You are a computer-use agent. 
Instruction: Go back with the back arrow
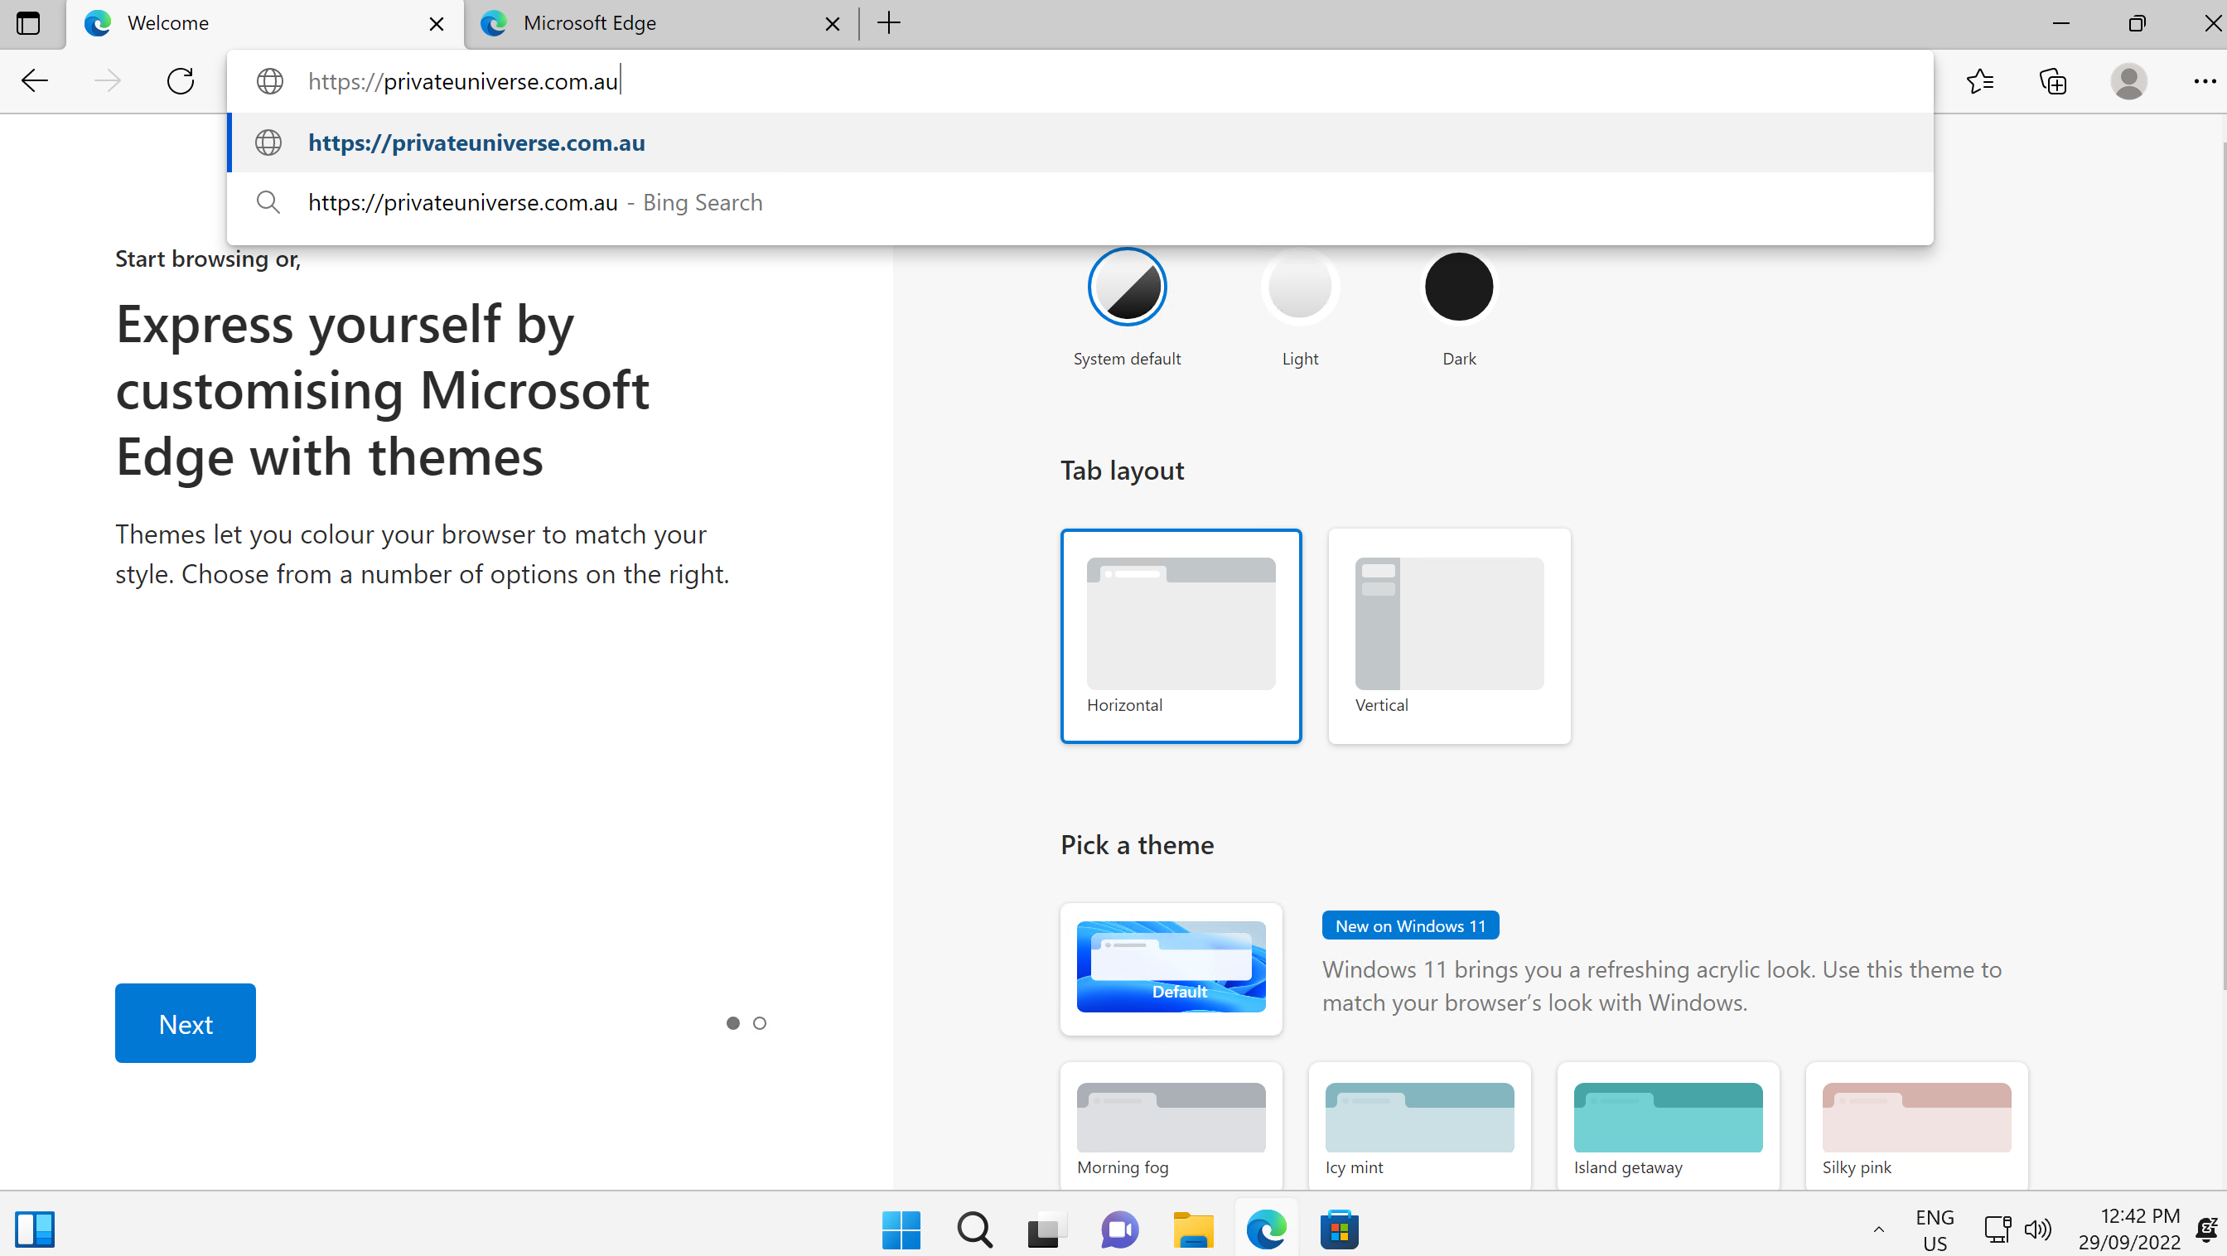click(35, 81)
